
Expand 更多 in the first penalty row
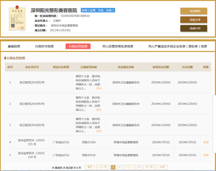99,88
